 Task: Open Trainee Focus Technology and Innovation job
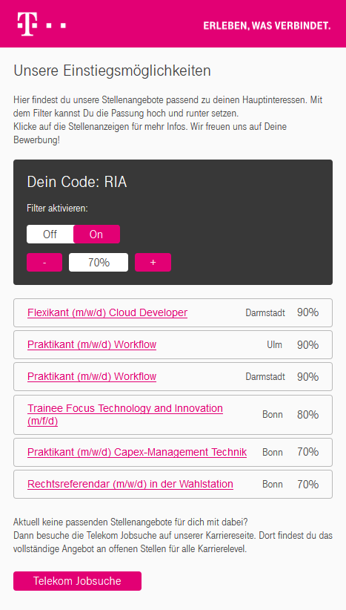[x=125, y=415]
